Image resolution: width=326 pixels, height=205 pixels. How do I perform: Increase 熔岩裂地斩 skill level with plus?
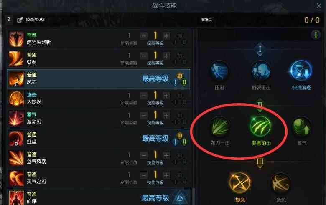tap(166, 36)
